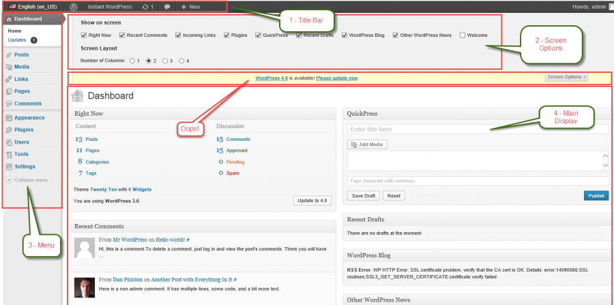Viewport: 614px width, 305px height.
Task: Click the Enter title here field
Action: pyautogui.click(x=478, y=129)
